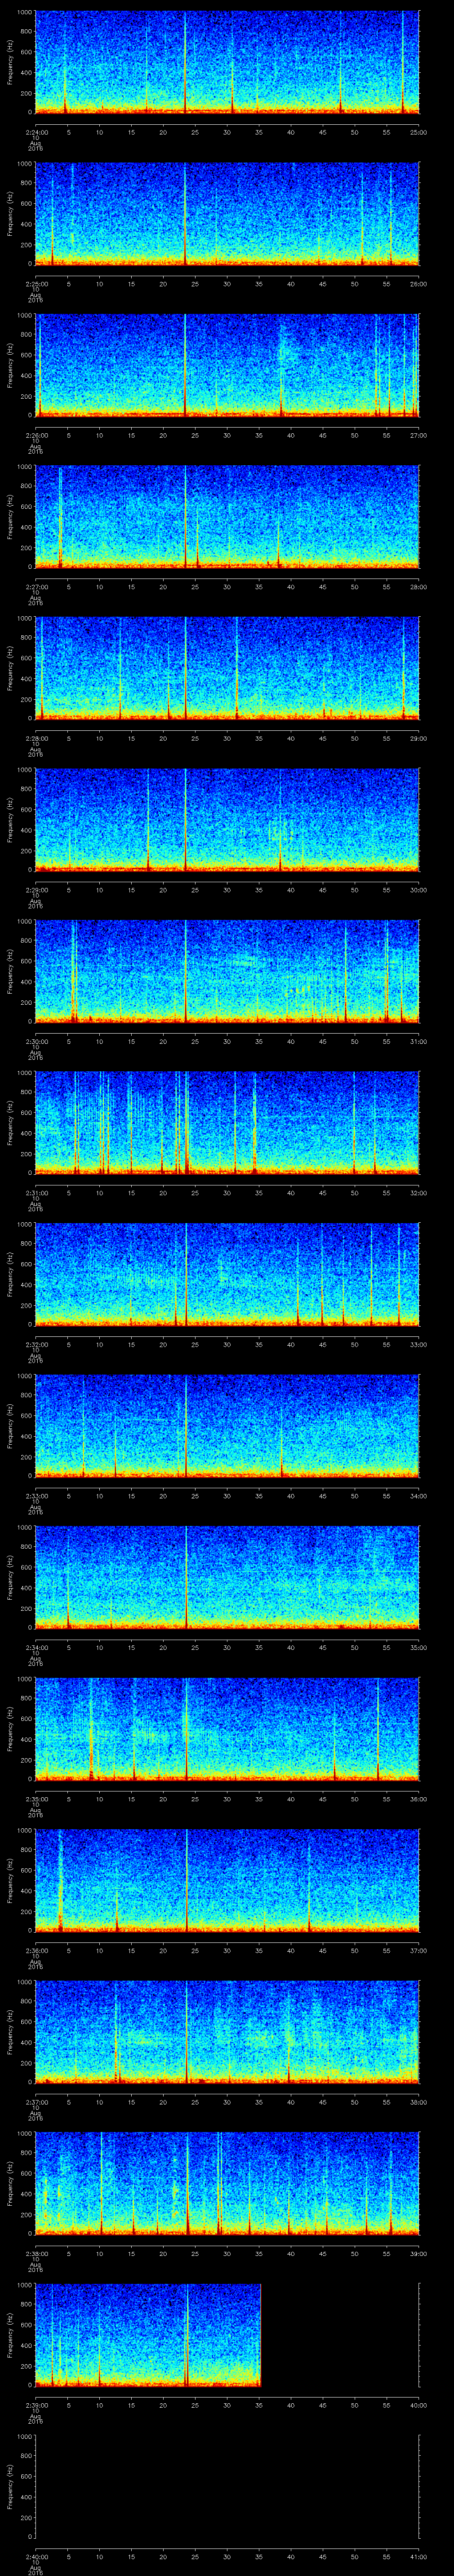Viewport: 454px width, 2576px height.
Task: Click the 2:26:00 time axis label
Action: pyautogui.click(x=35, y=435)
